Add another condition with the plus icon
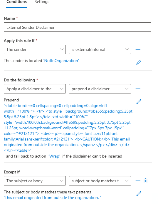Screen dimensions: 158x204 (x=138, y=49)
